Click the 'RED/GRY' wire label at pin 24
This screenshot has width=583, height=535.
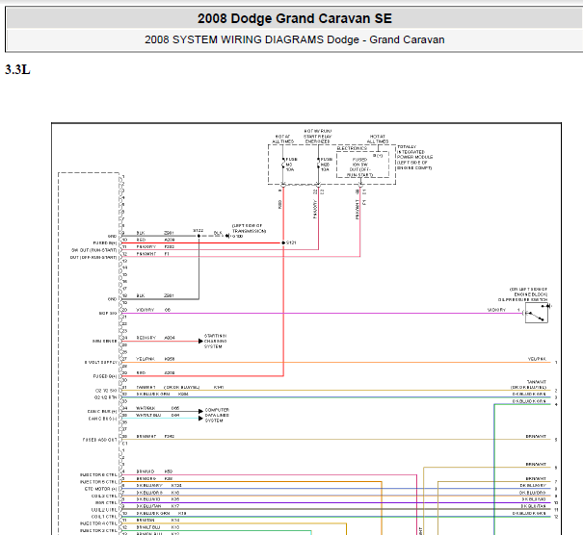(x=146, y=338)
